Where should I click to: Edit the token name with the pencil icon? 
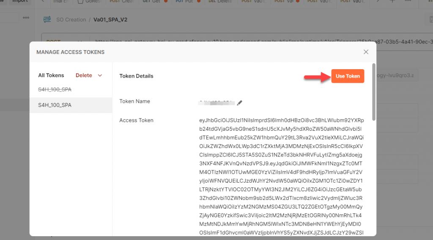[239, 103]
